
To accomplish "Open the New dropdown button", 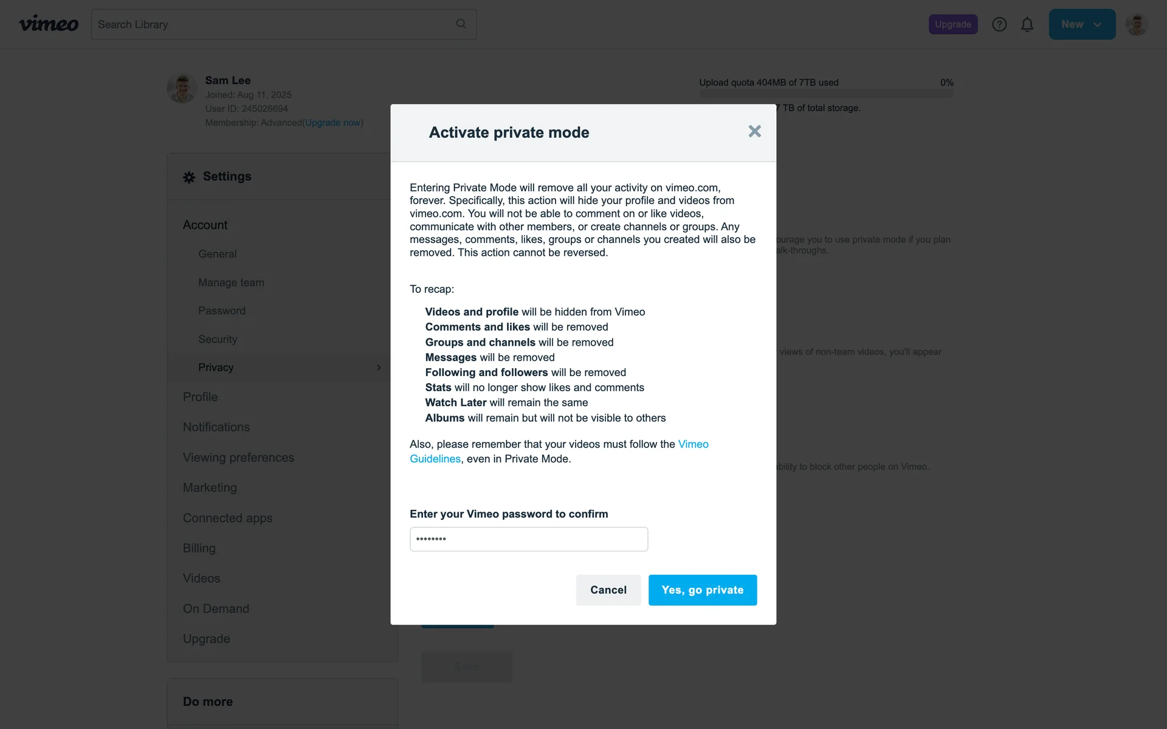I will 1082,24.
